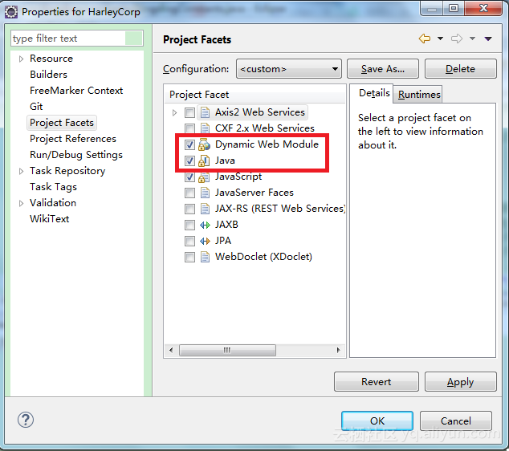
Task: Check the JavaServer Faces checkbox
Action: click(189, 193)
